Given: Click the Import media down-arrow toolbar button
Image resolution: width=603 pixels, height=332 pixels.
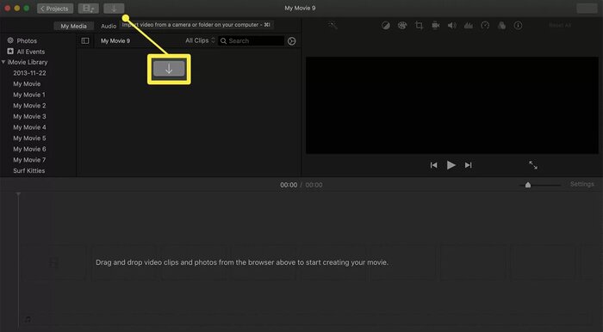Looking at the screenshot, I should click(x=114, y=9).
